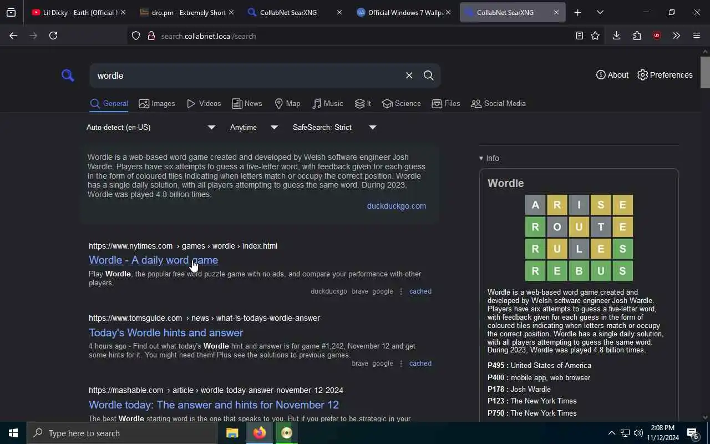
Task: Switch to the Files category
Action: pos(446,104)
